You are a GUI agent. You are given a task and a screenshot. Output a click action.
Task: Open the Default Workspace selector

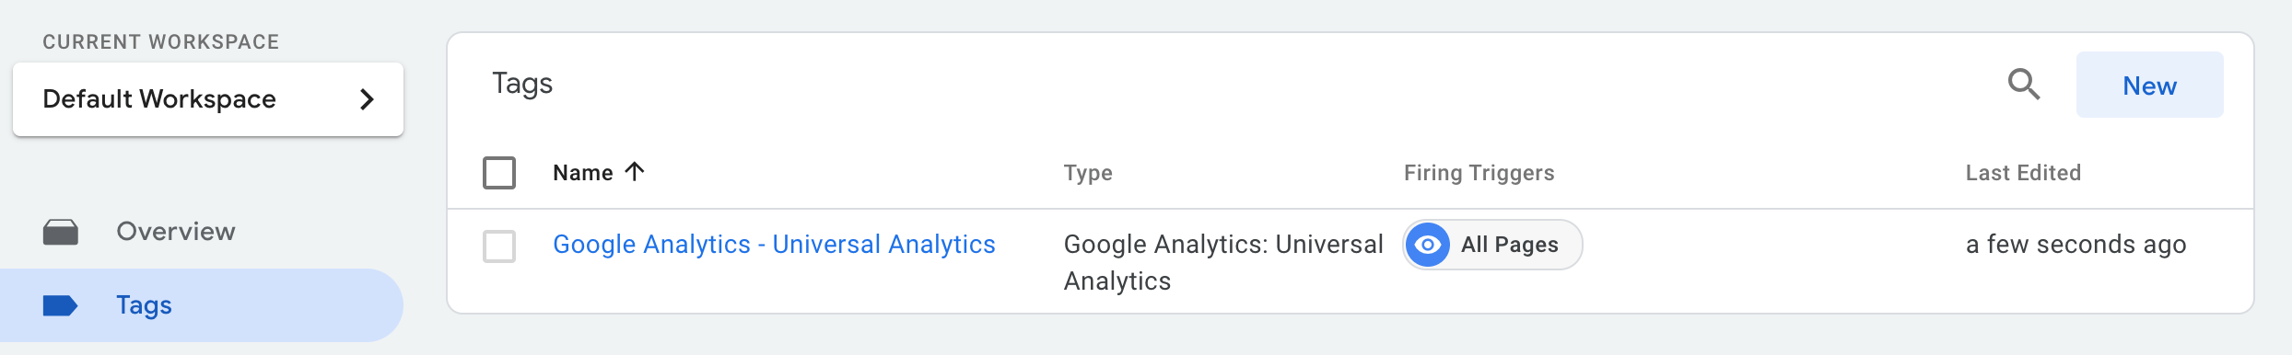coord(208,99)
